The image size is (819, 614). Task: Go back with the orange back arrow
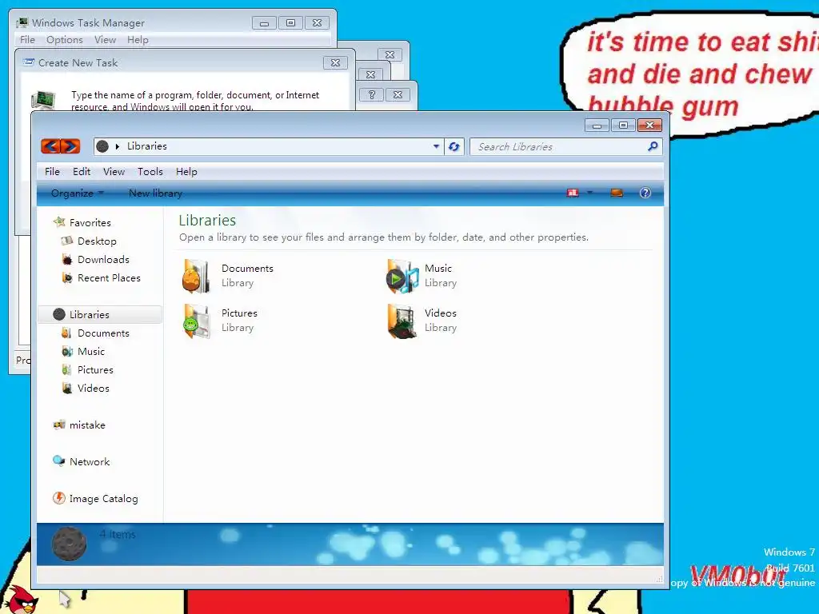pos(50,146)
